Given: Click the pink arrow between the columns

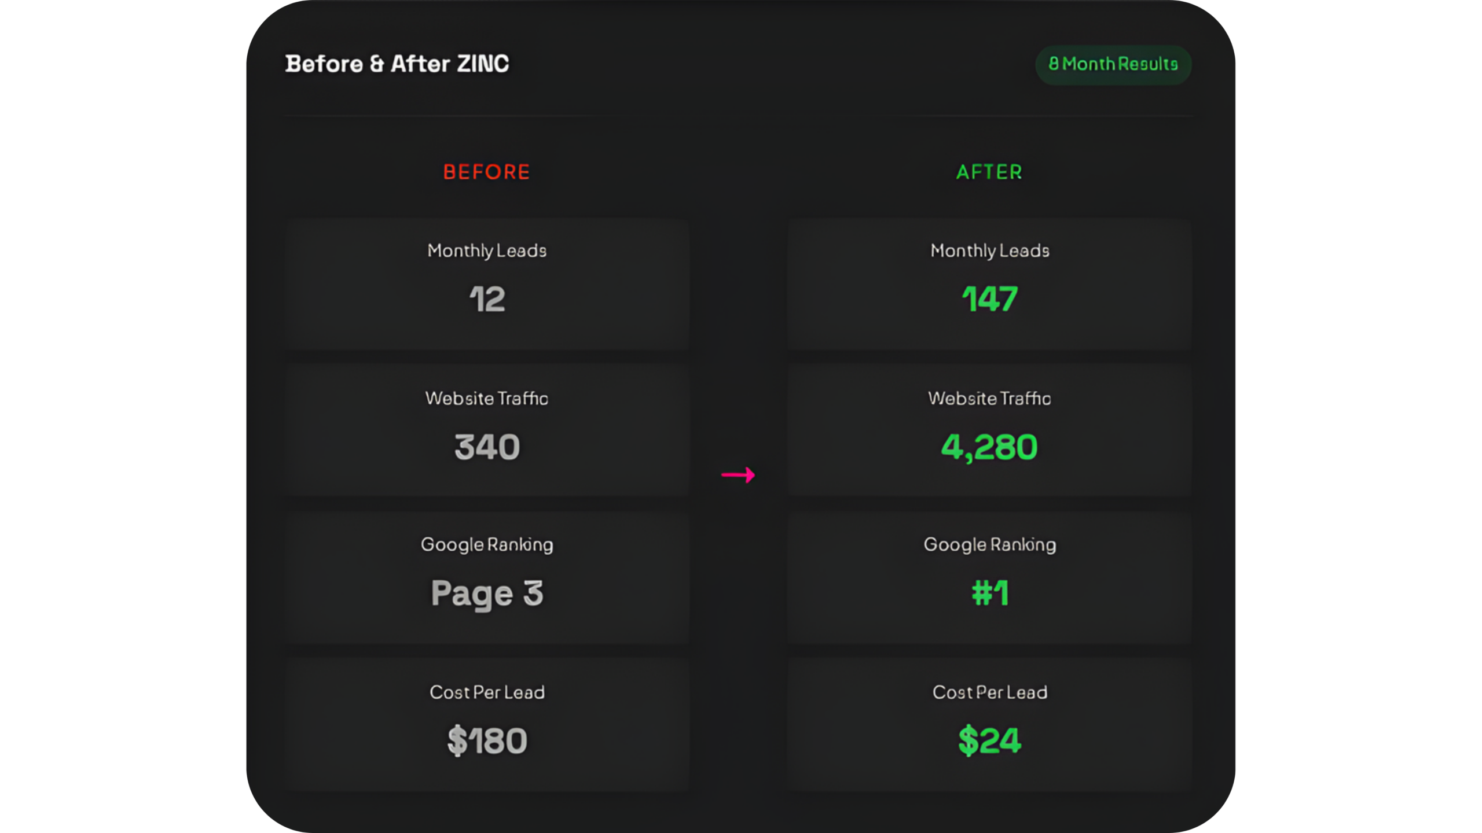Looking at the screenshot, I should 738,475.
